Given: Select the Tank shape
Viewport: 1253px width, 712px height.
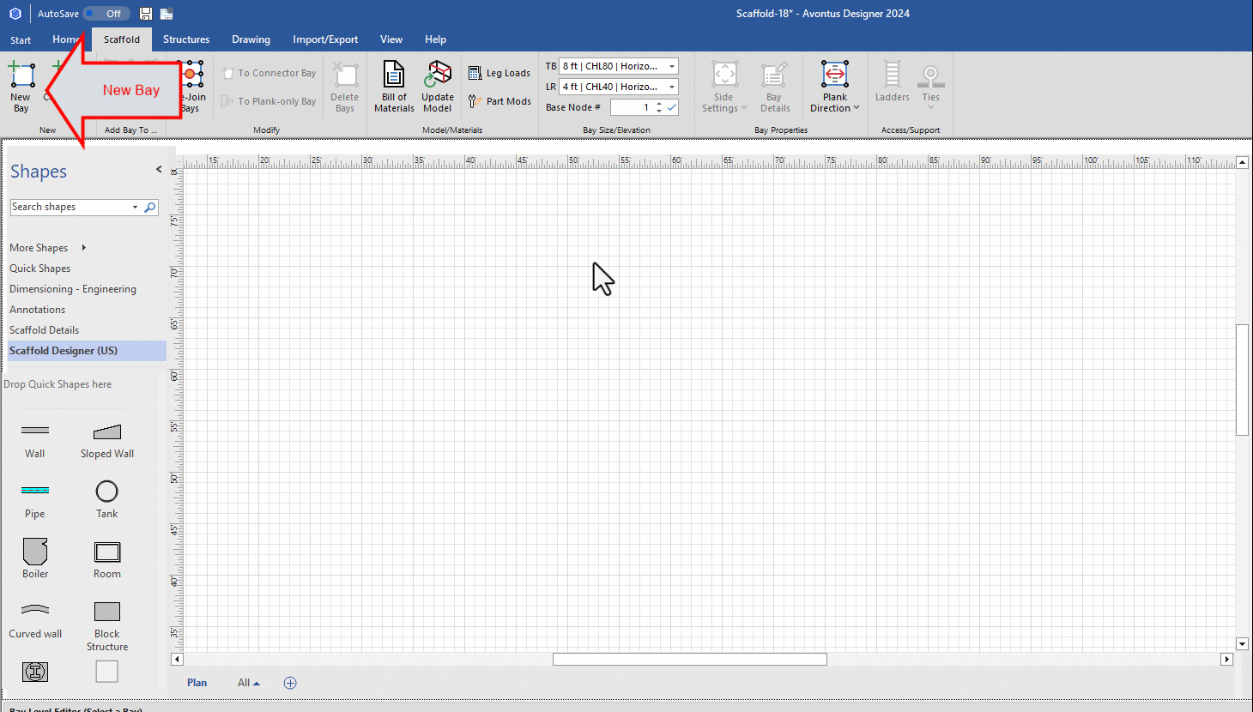Looking at the screenshot, I should pos(106,492).
